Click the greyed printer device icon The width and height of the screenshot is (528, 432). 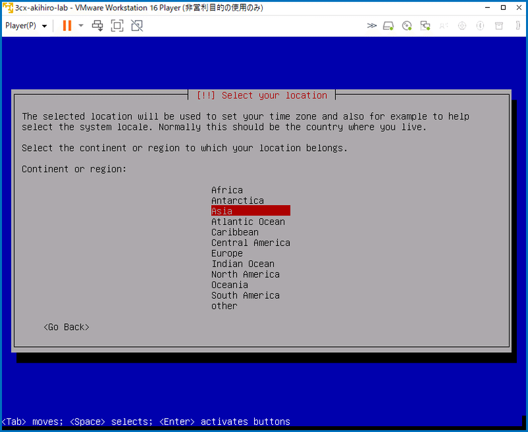pos(499,26)
